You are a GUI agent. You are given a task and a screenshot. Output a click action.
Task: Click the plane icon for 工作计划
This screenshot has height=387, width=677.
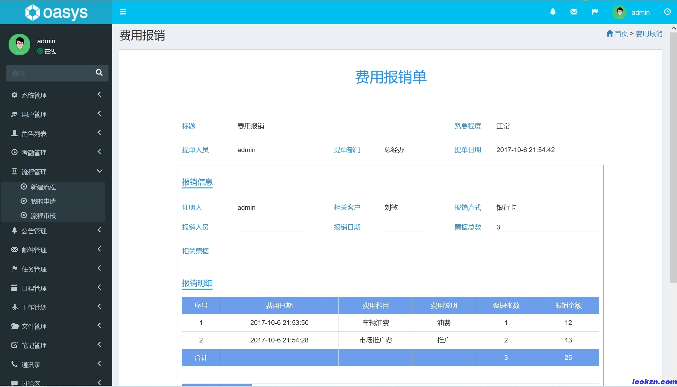pos(14,307)
